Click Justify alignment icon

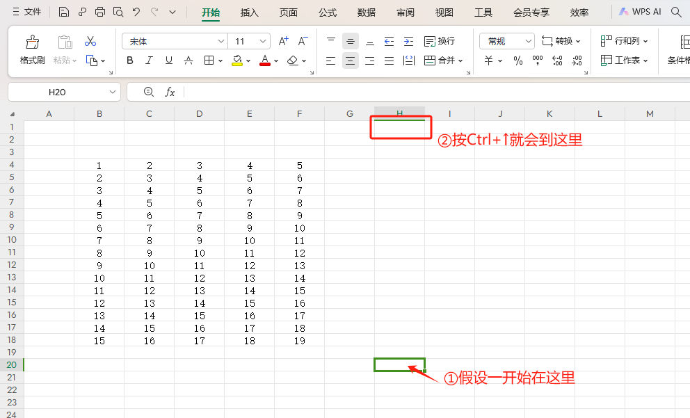pyautogui.click(x=389, y=61)
